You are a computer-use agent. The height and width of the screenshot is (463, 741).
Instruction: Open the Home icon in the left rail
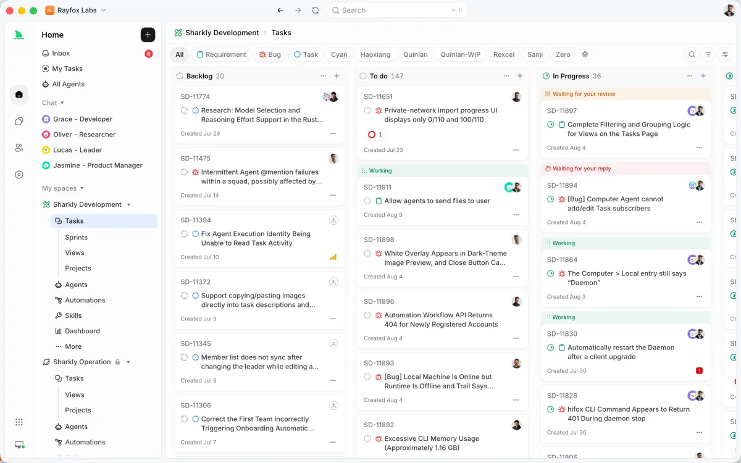point(19,94)
